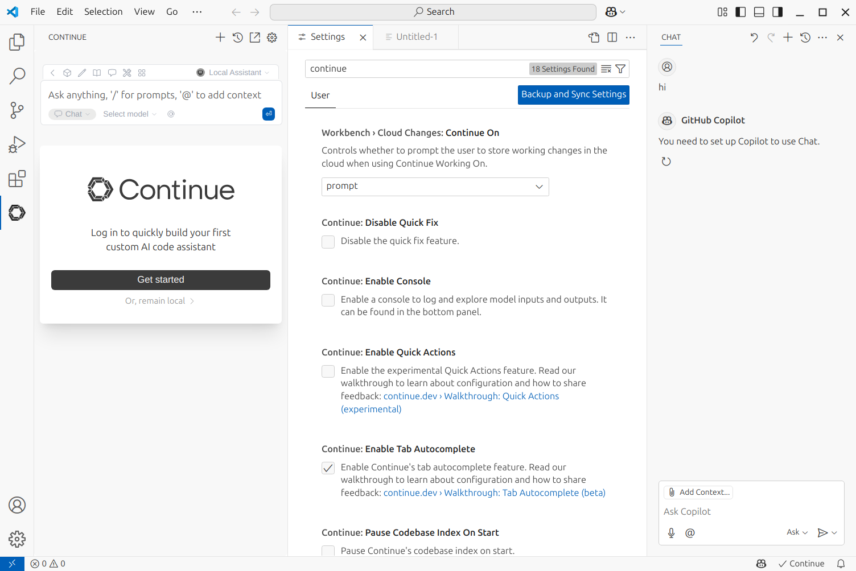
Task: Open Settings JSON file icon
Action: 594,37
